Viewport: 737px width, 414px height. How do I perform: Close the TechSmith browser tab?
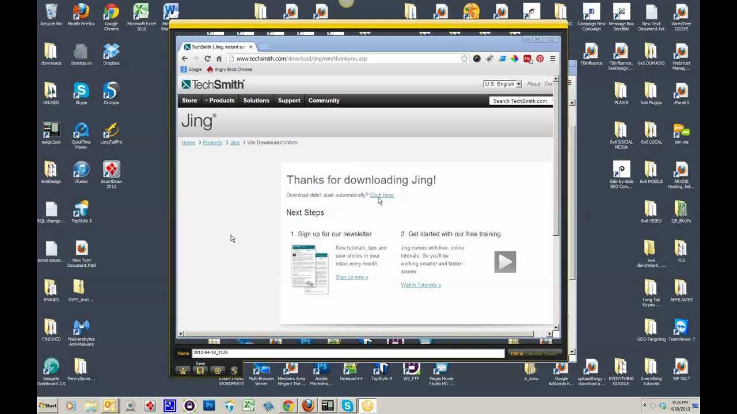250,47
